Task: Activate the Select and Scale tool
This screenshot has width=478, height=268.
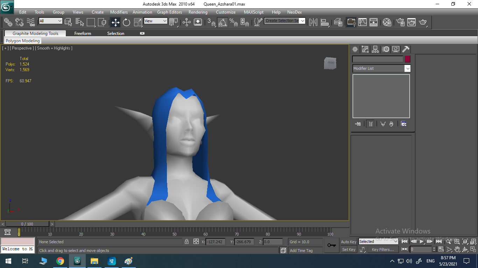Action: [138, 22]
